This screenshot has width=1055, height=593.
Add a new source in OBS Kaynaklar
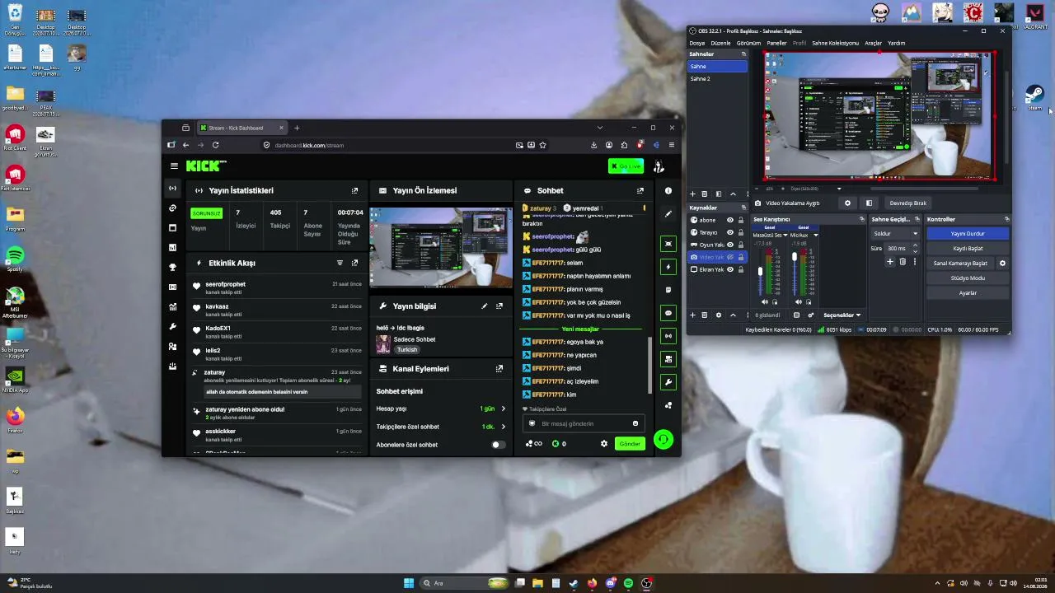click(693, 315)
